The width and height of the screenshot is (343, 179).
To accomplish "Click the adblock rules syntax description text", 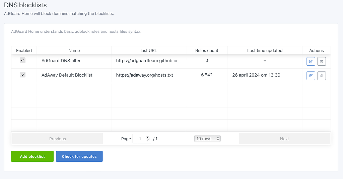I will pos(76,31).
